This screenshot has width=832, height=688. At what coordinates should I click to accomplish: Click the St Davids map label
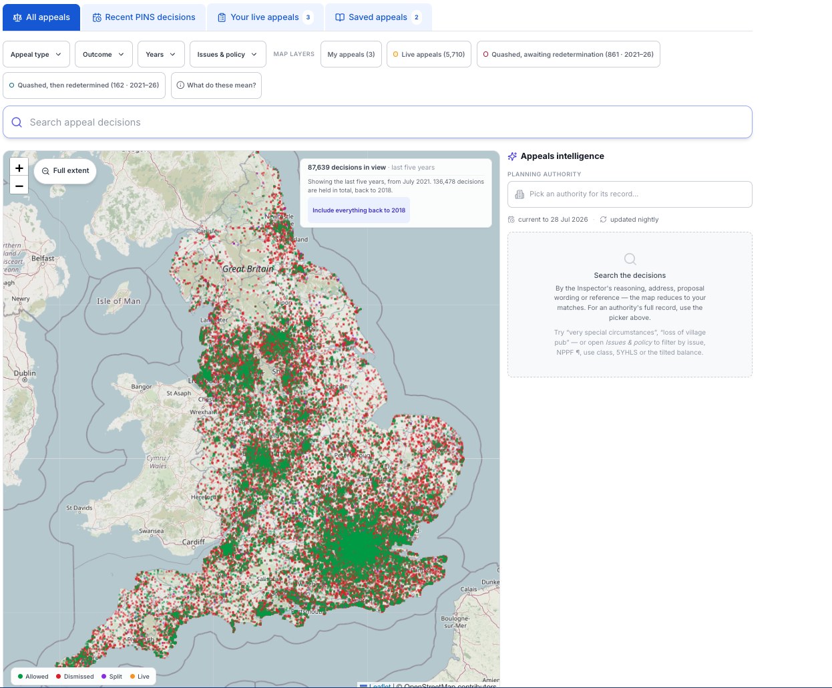click(79, 508)
